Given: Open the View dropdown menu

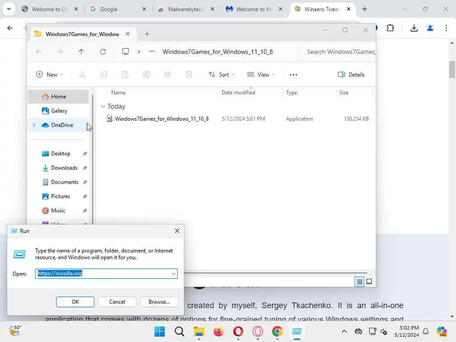Looking at the screenshot, I should (x=261, y=75).
